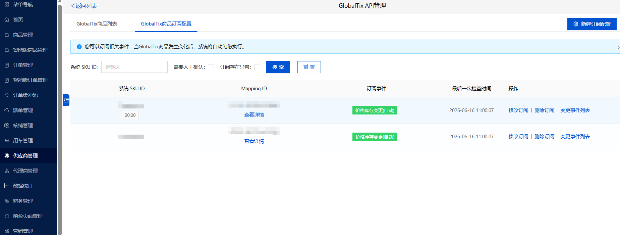
Task: Click the 营销管理 bar chart icon
Action: (x=7, y=231)
